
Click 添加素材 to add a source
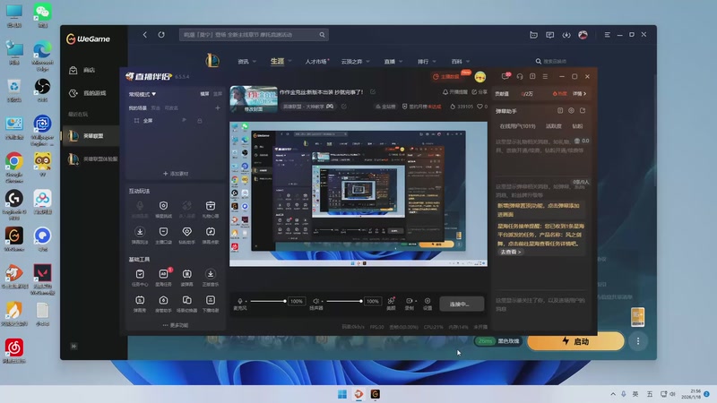pos(176,174)
